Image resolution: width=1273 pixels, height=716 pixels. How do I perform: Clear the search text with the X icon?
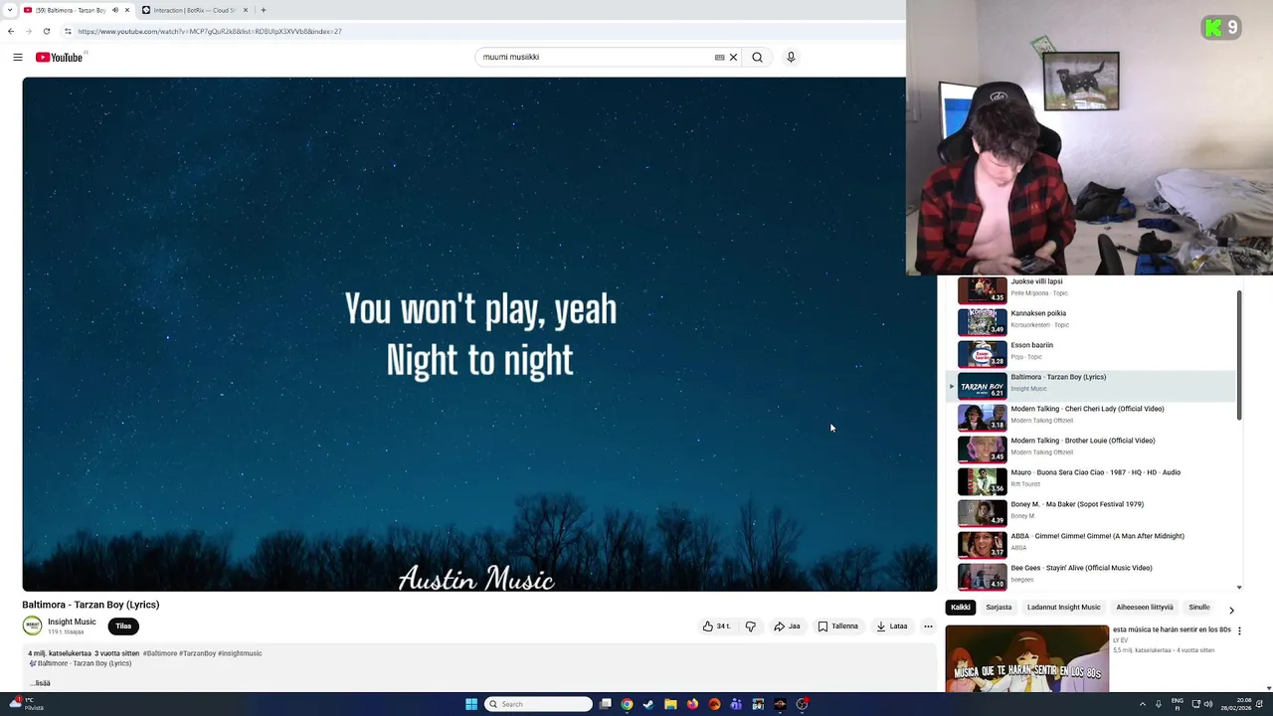pyautogui.click(x=734, y=57)
